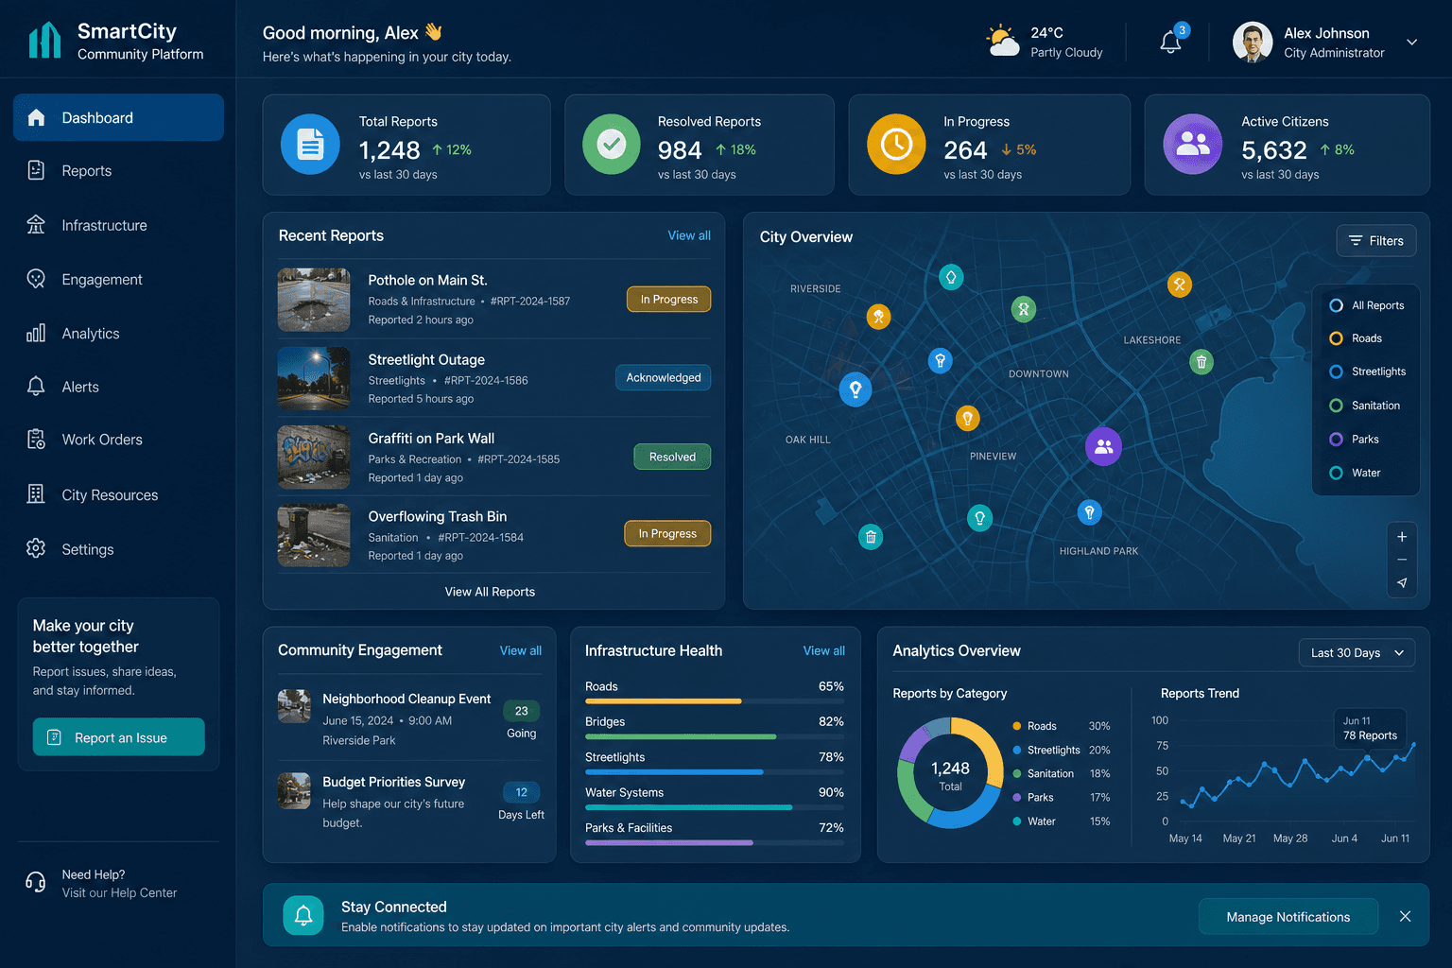The width and height of the screenshot is (1452, 968).
Task: Open the map Filters menu
Action: coord(1376,241)
